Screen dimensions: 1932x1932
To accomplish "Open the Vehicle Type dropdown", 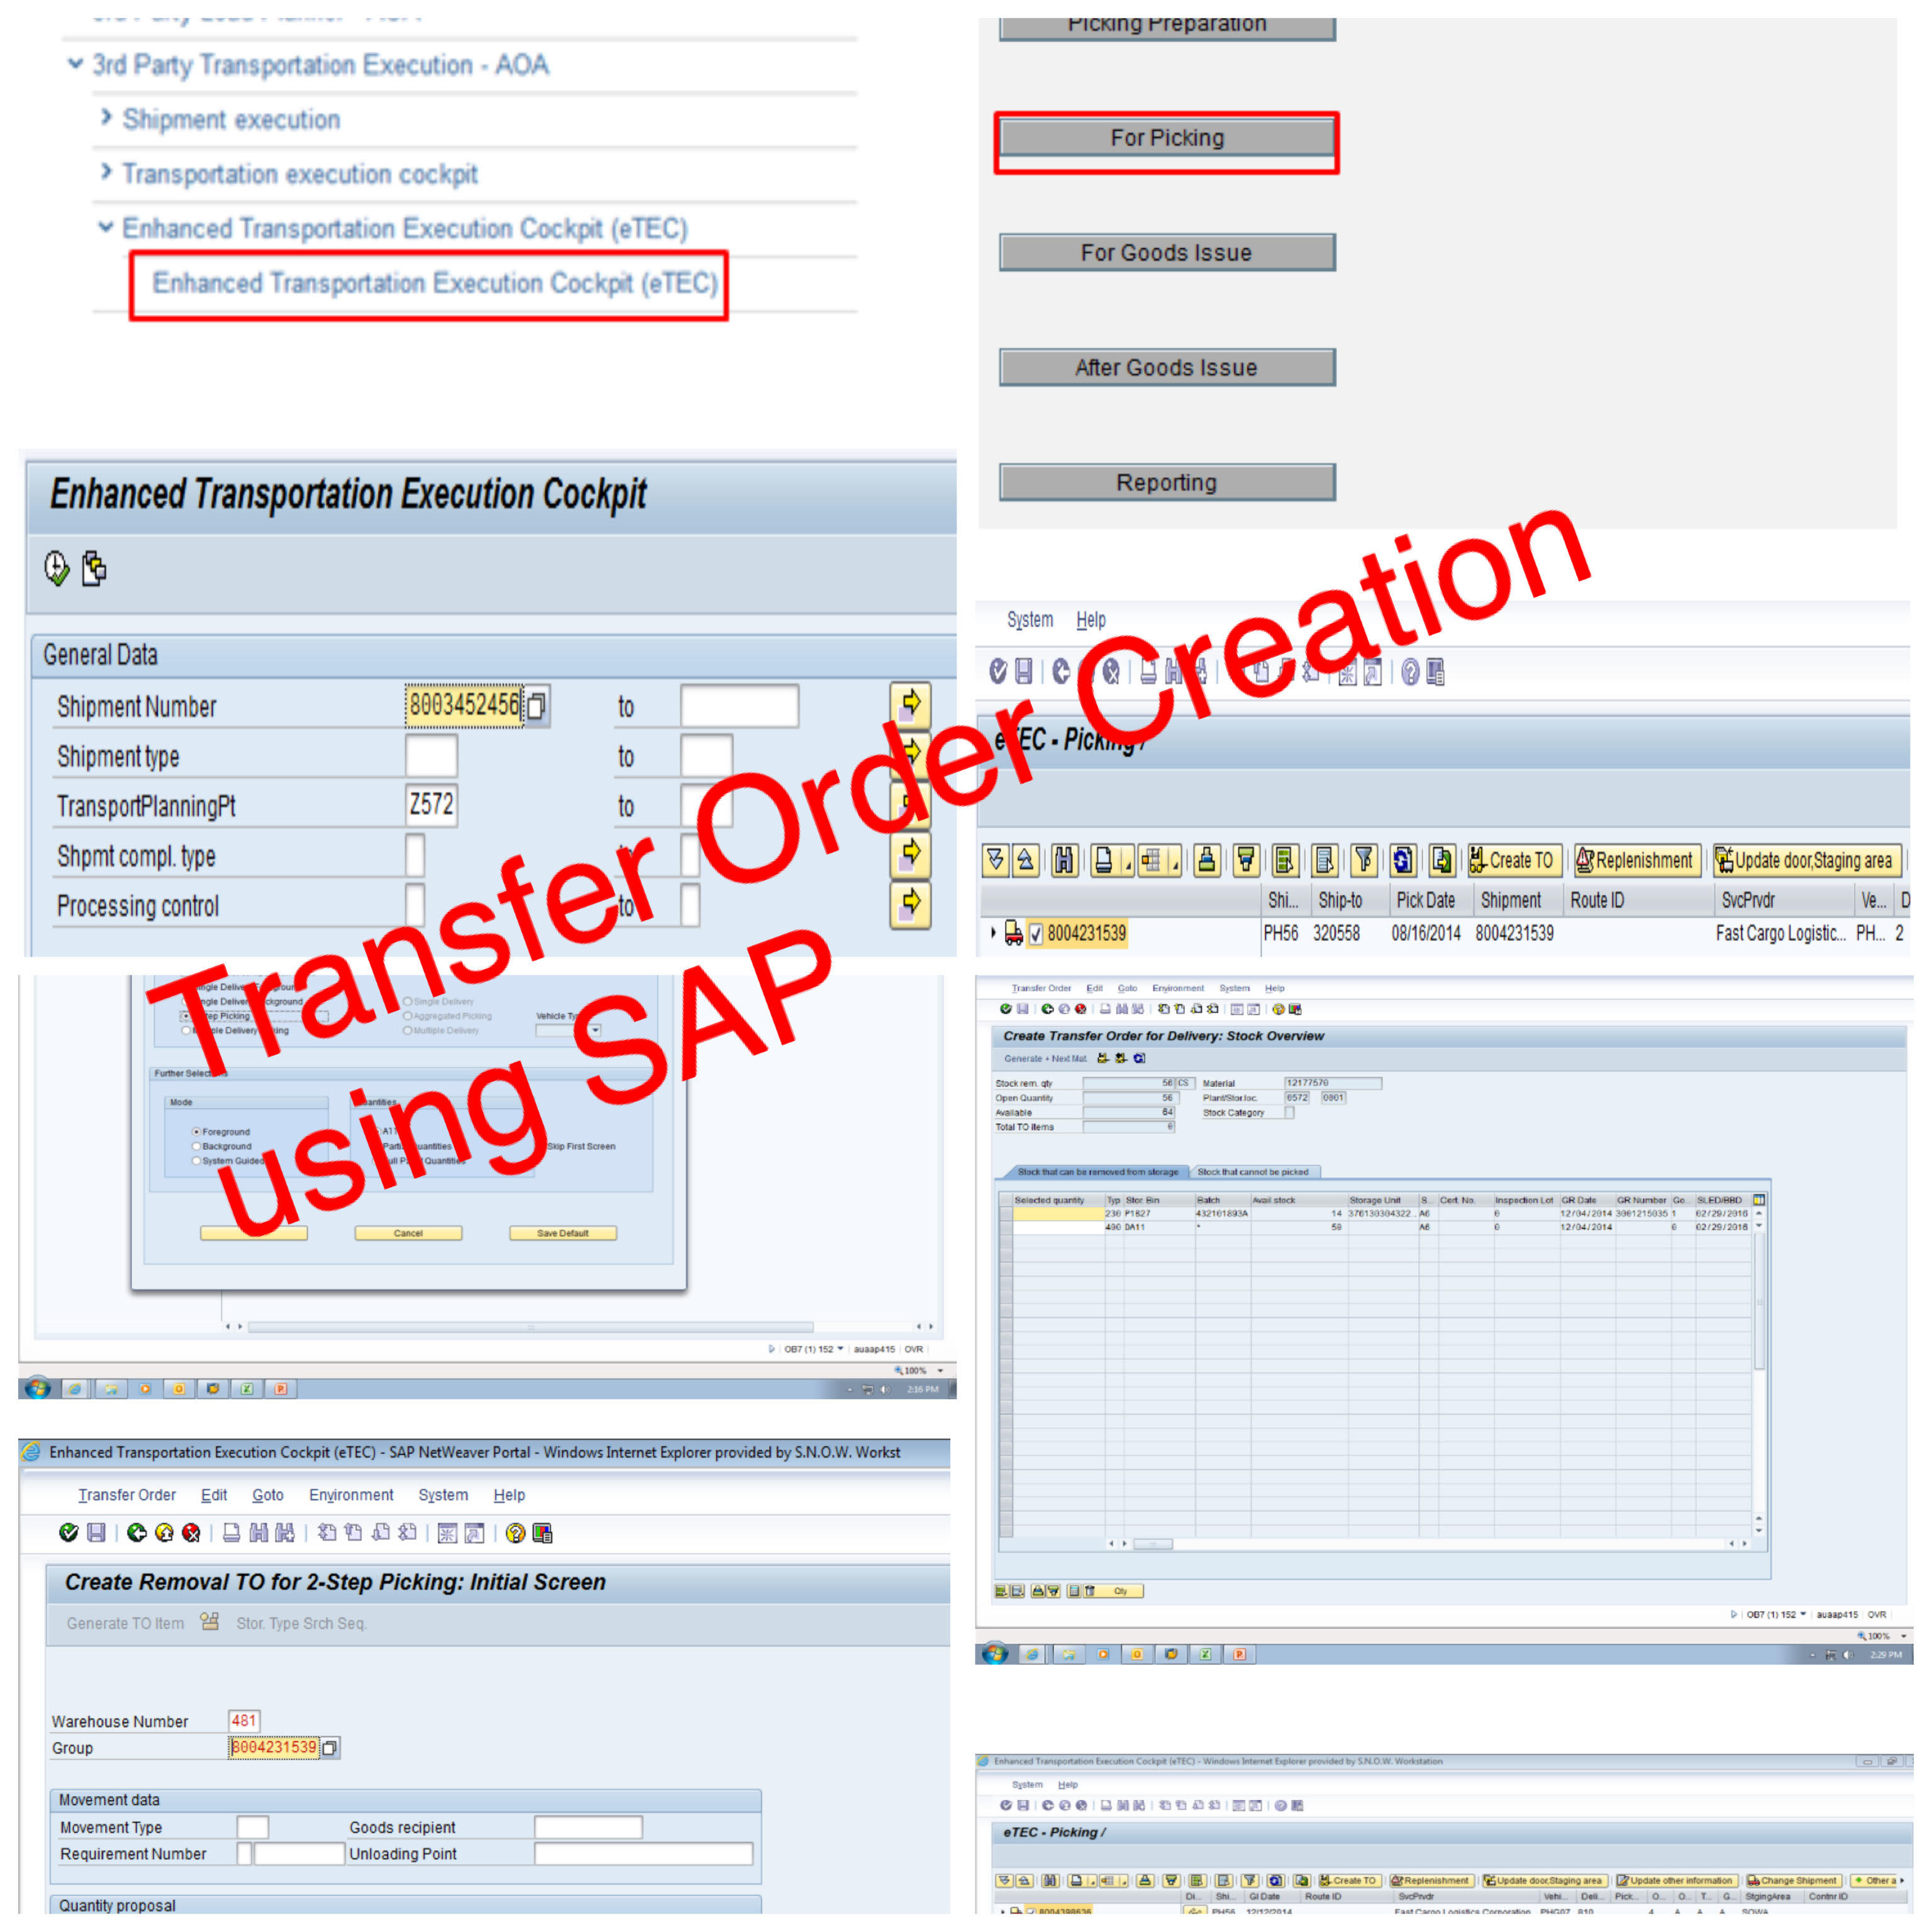I will coord(595,1030).
